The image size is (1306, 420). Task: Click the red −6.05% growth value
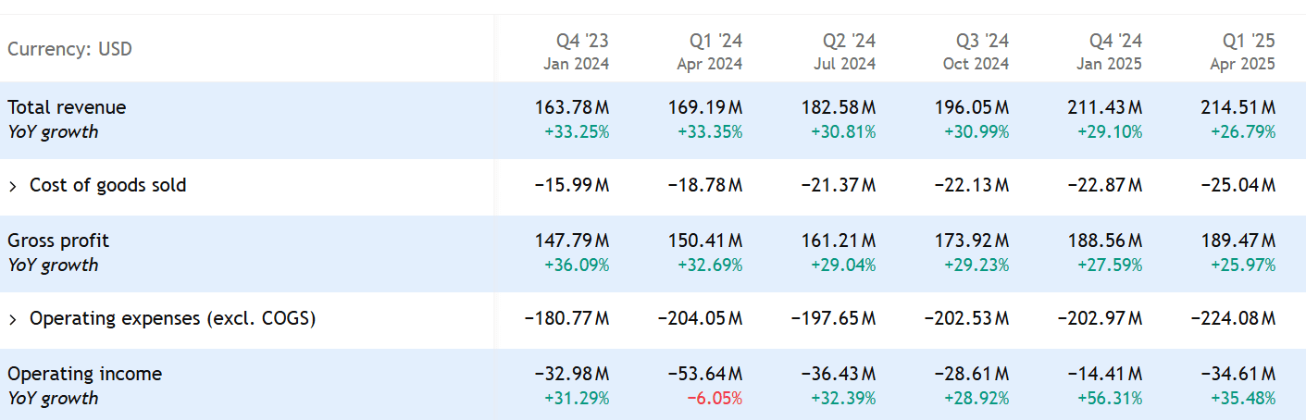pyautogui.click(x=714, y=399)
